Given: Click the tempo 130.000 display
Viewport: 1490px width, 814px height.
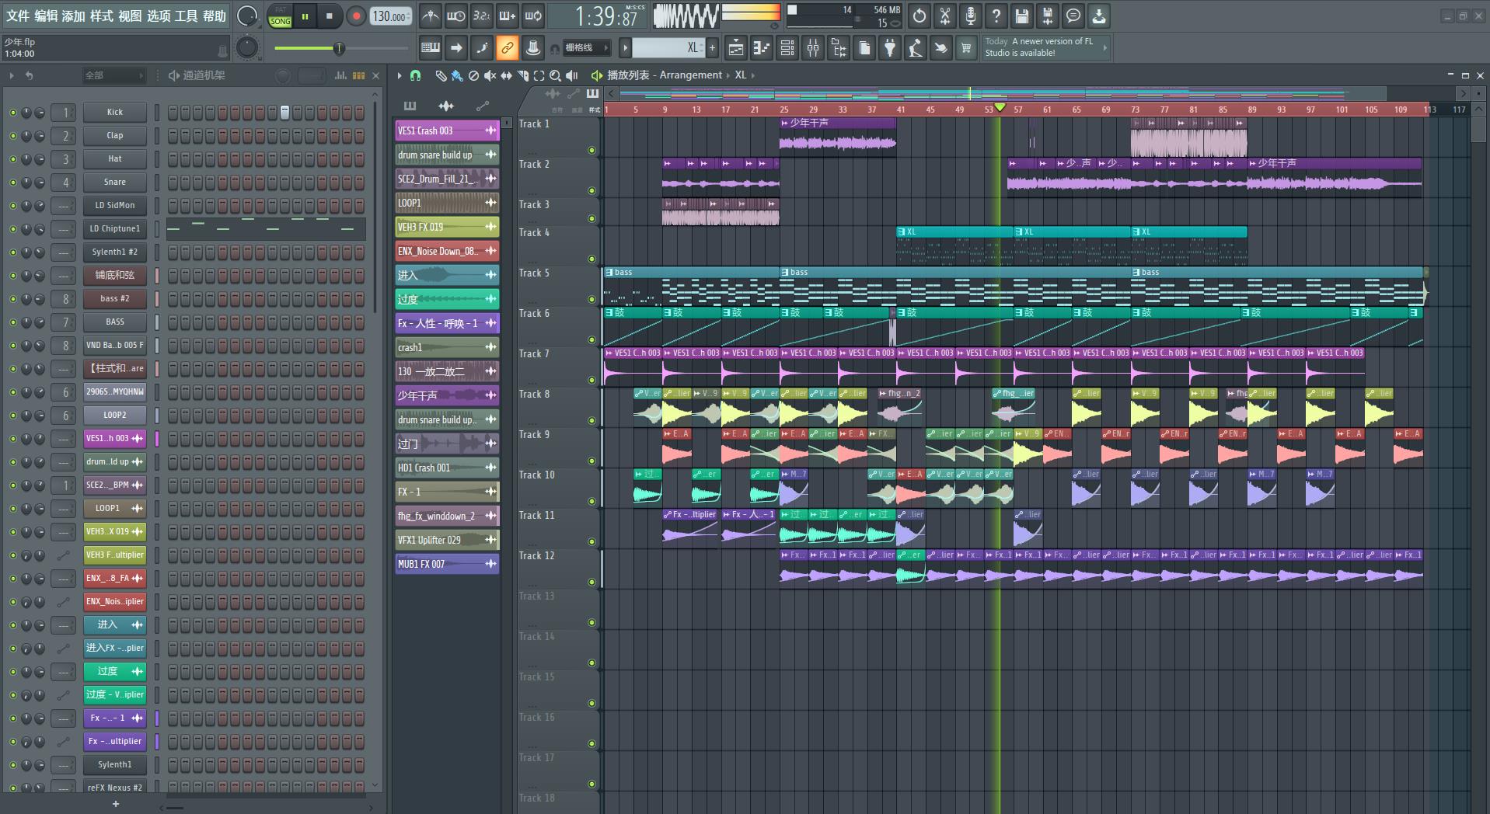Looking at the screenshot, I should (x=390, y=16).
